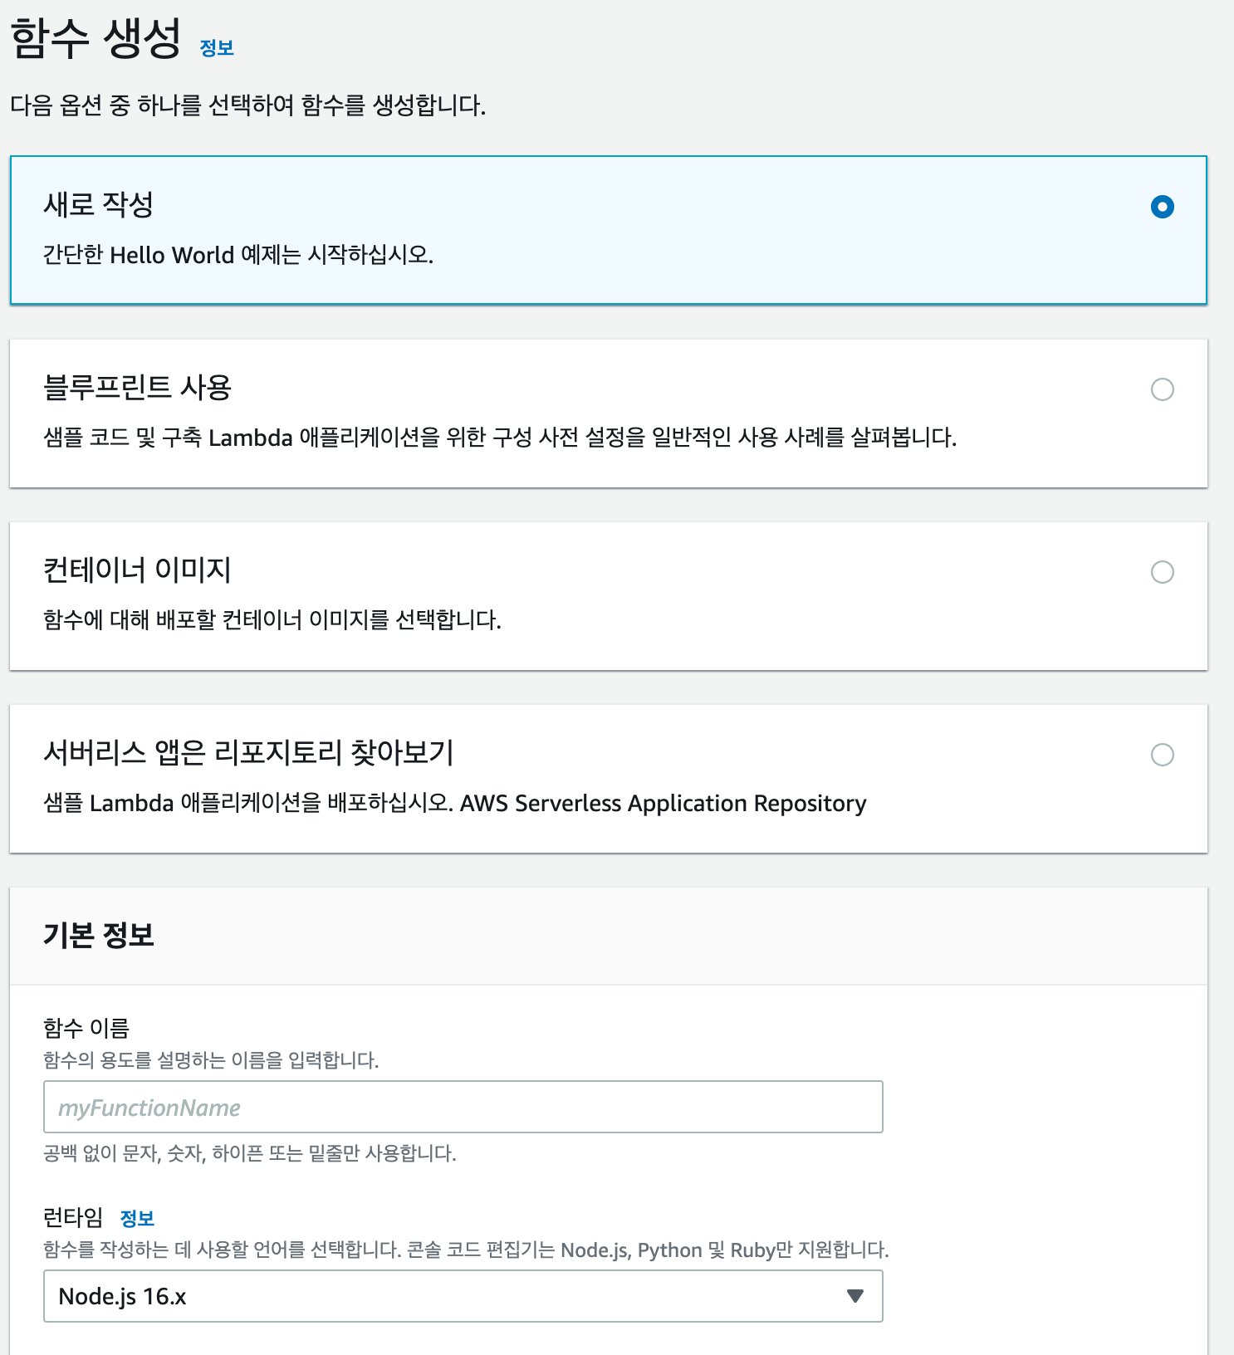
Task: Click the 블루프린트 사용 option card title
Action: tap(137, 387)
